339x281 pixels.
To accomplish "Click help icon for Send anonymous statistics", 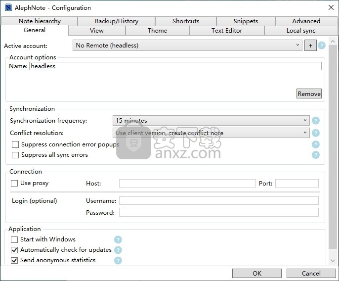I will point(118,260).
